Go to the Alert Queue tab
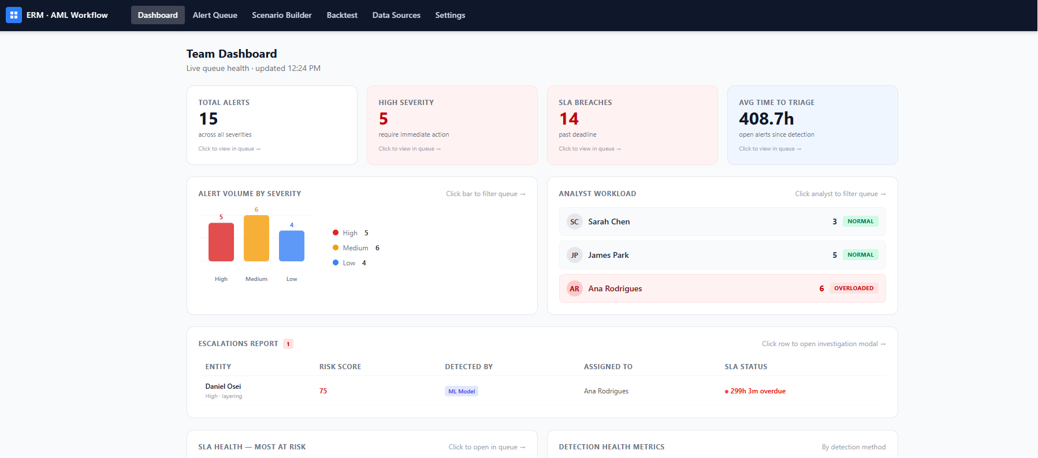The height and width of the screenshot is (458, 1038). pos(215,15)
